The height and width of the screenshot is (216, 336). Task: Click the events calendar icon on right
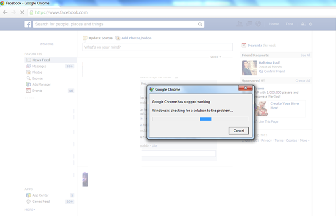(x=244, y=45)
